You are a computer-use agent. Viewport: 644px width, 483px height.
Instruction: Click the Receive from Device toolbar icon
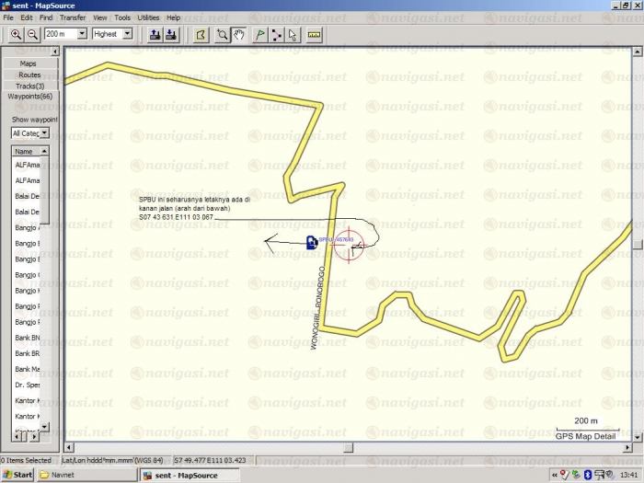coord(171,34)
